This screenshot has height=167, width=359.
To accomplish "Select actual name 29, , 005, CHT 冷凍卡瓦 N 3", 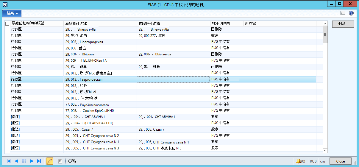I will click(x=174, y=148).
